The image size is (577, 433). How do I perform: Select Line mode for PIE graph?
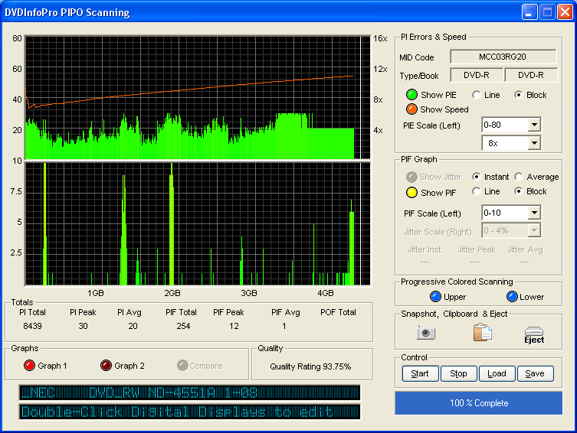[477, 95]
